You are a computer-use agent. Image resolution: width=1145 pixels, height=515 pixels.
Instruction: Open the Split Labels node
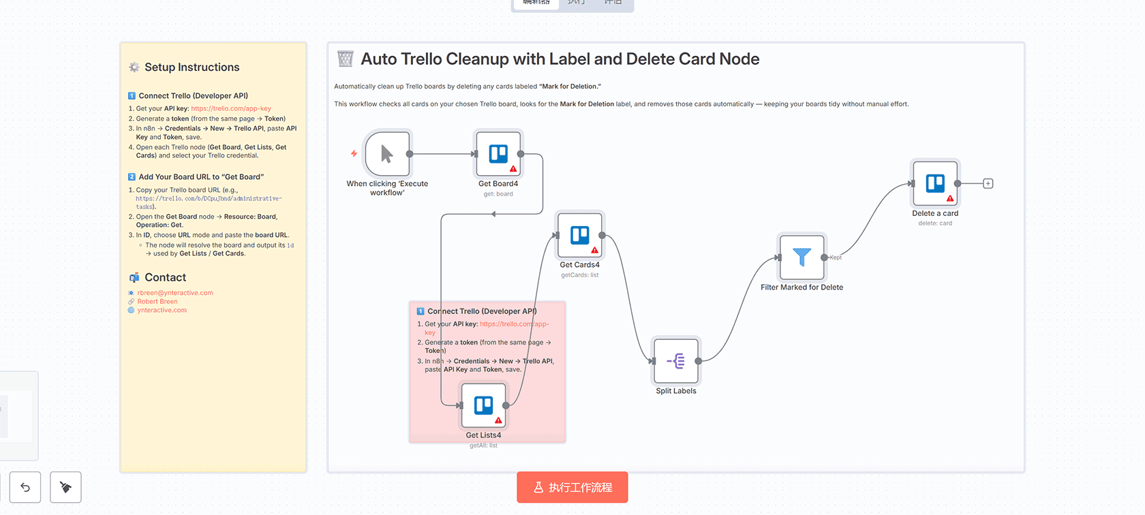[x=676, y=361]
